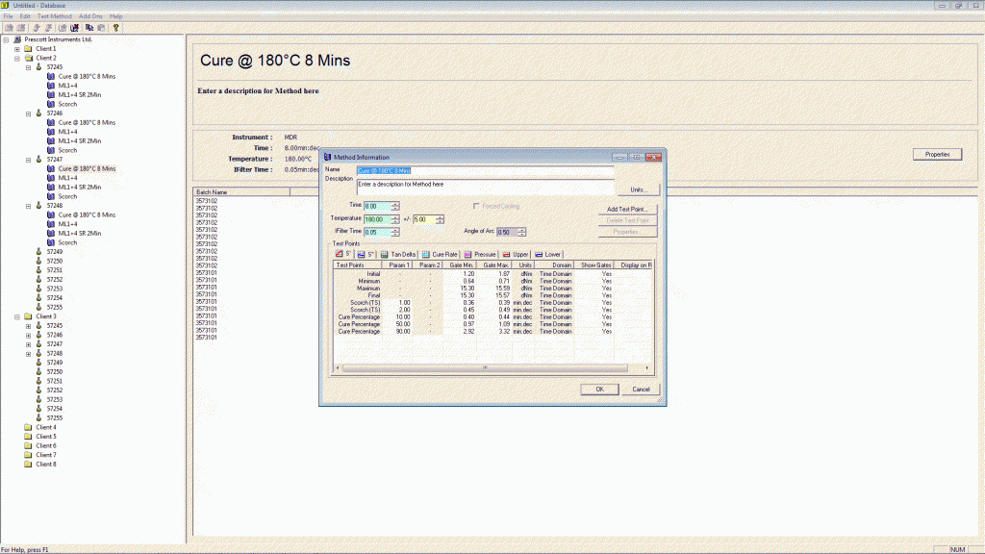
Task: Expand compound 57245 under Client 3
Action: (x=28, y=325)
